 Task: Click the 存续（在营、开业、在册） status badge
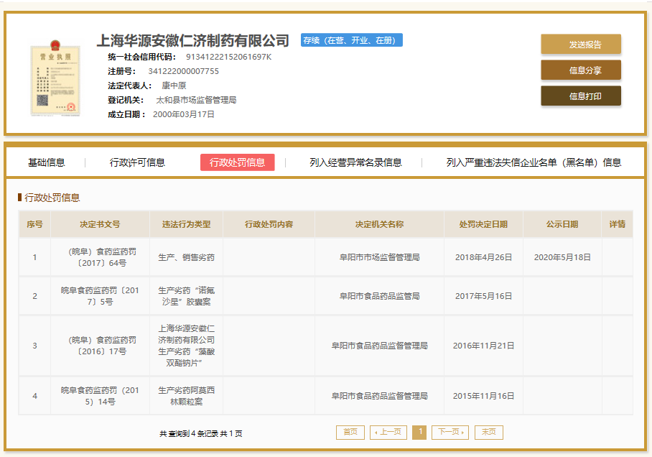351,40
